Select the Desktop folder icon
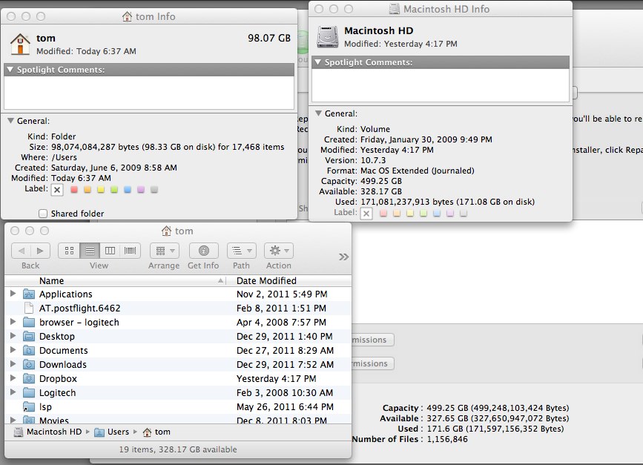Image resolution: width=643 pixels, height=465 pixels. 29,336
